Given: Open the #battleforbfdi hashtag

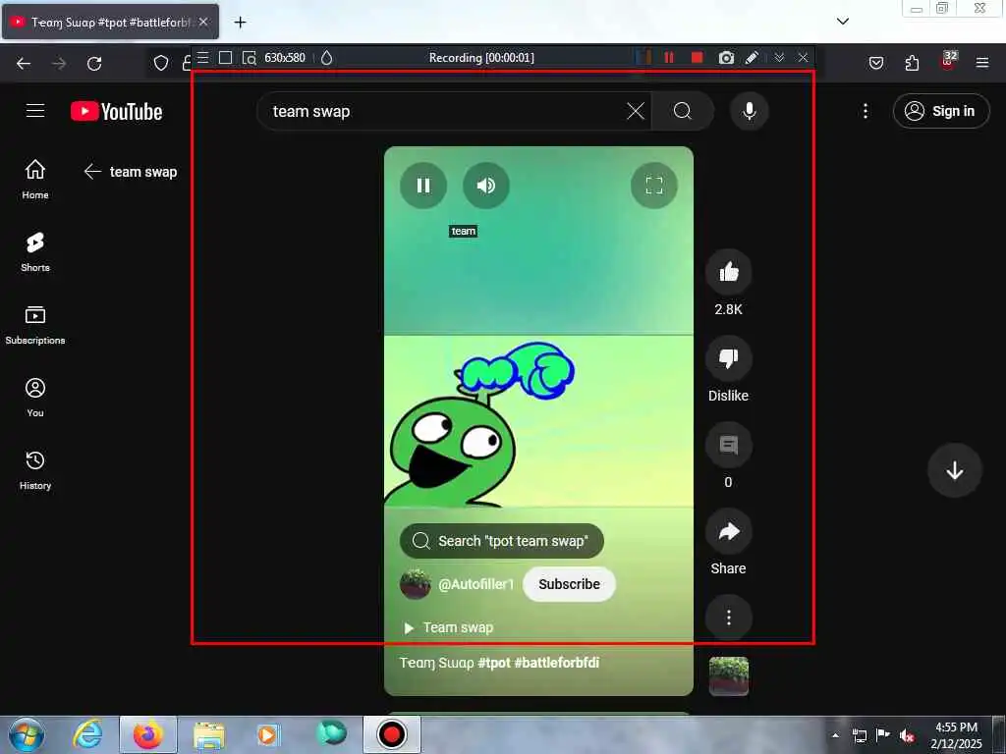Looking at the screenshot, I should pyautogui.click(x=556, y=663).
